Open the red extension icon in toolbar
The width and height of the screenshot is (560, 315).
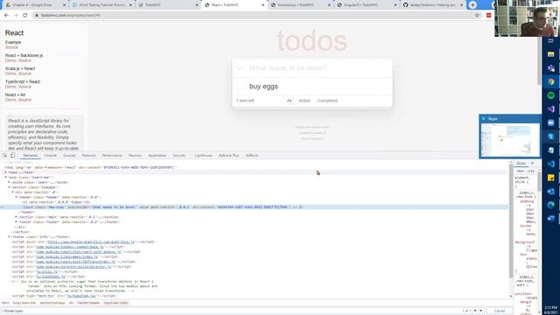point(488,16)
